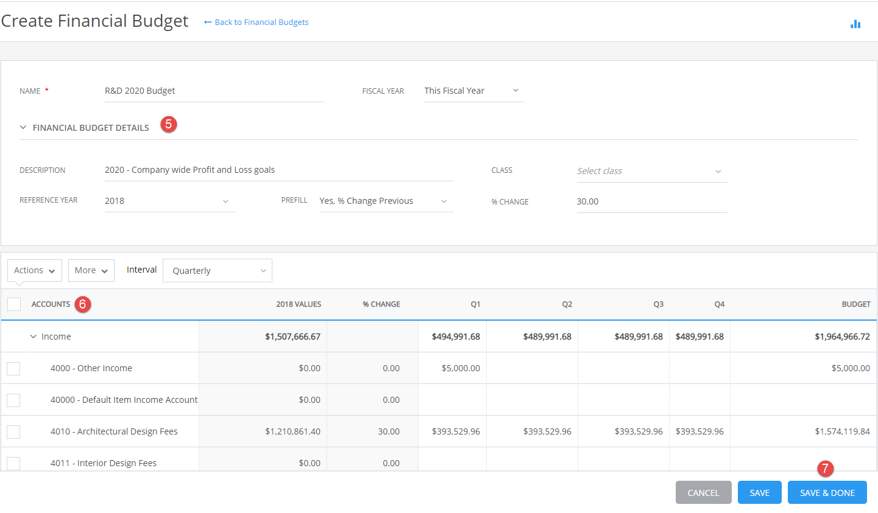Click Income Q2 total $489,991.68
Screen dimensions: 878x513
pos(547,337)
